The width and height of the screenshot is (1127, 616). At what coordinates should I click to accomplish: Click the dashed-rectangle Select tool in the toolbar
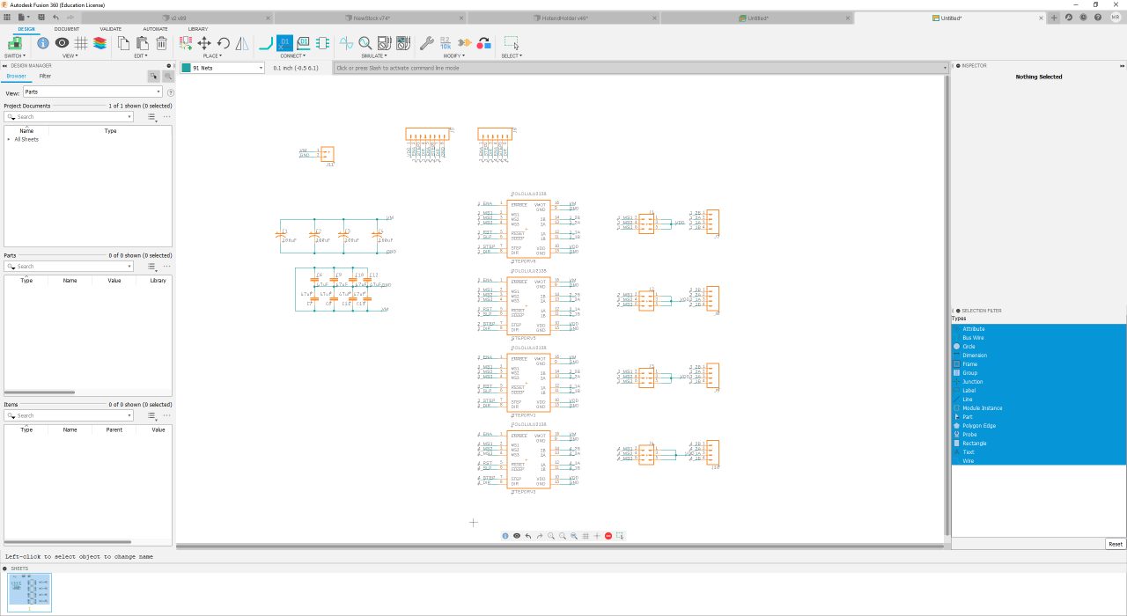tap(512, 42)
